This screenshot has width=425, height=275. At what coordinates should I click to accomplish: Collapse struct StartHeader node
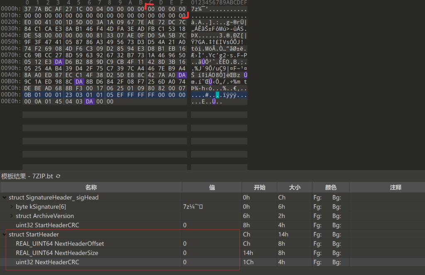pyautogui.click(x=4, y=234)
